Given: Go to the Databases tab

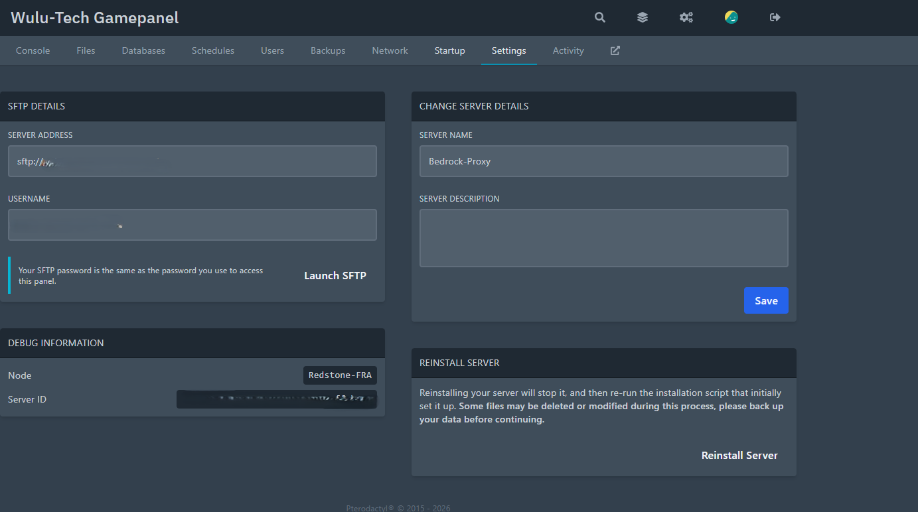Looking at the screenshot, I should coord(143,50).
